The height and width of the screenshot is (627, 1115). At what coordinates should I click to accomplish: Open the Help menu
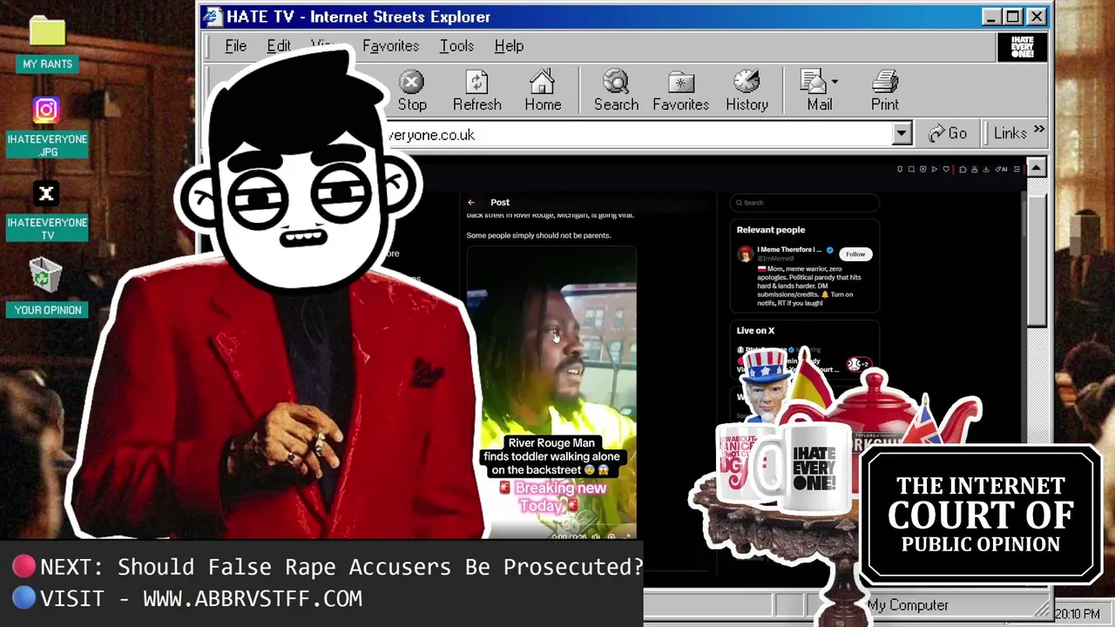coord(509,46)
